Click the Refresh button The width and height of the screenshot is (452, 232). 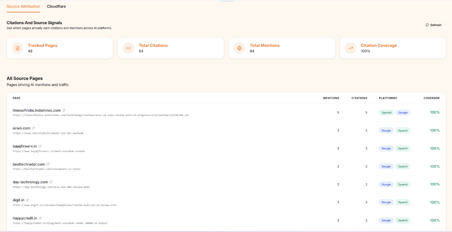[433, 25]
